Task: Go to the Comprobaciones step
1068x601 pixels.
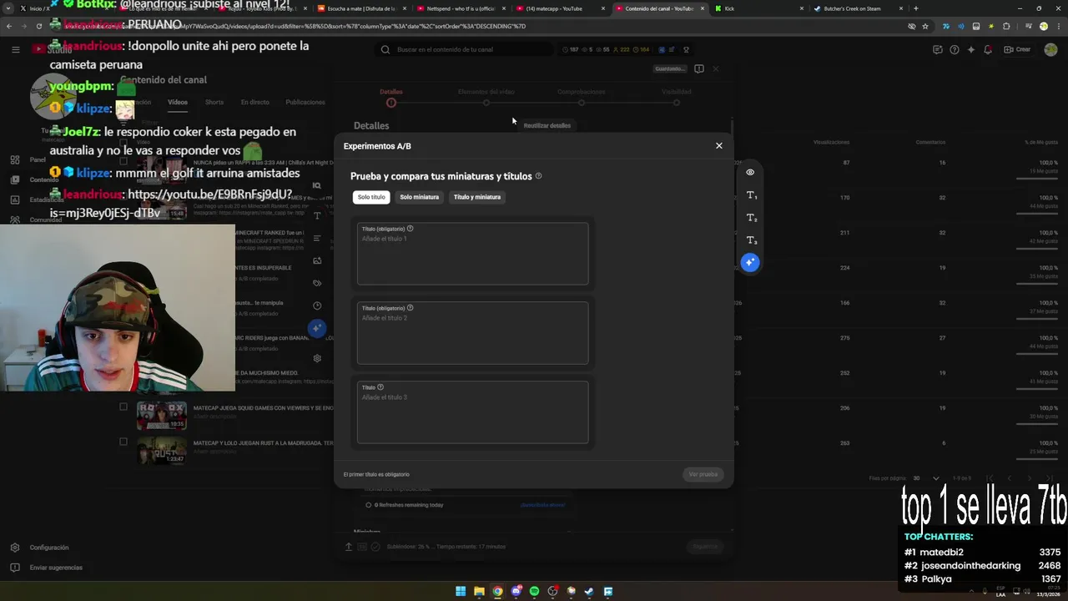Action: pos(582,97)
